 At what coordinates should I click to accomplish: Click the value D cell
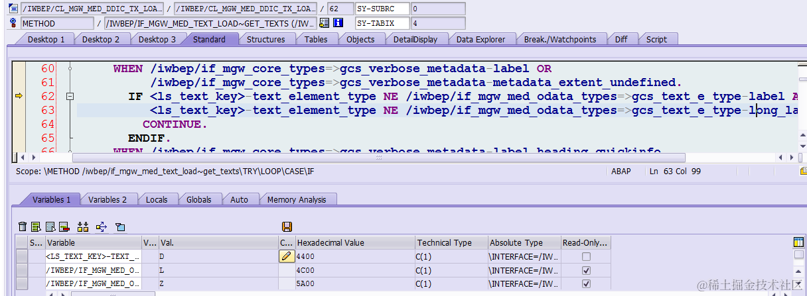coord(218,256)
